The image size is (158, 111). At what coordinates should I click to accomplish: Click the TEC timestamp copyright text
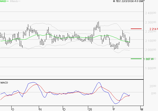point(129,2)
